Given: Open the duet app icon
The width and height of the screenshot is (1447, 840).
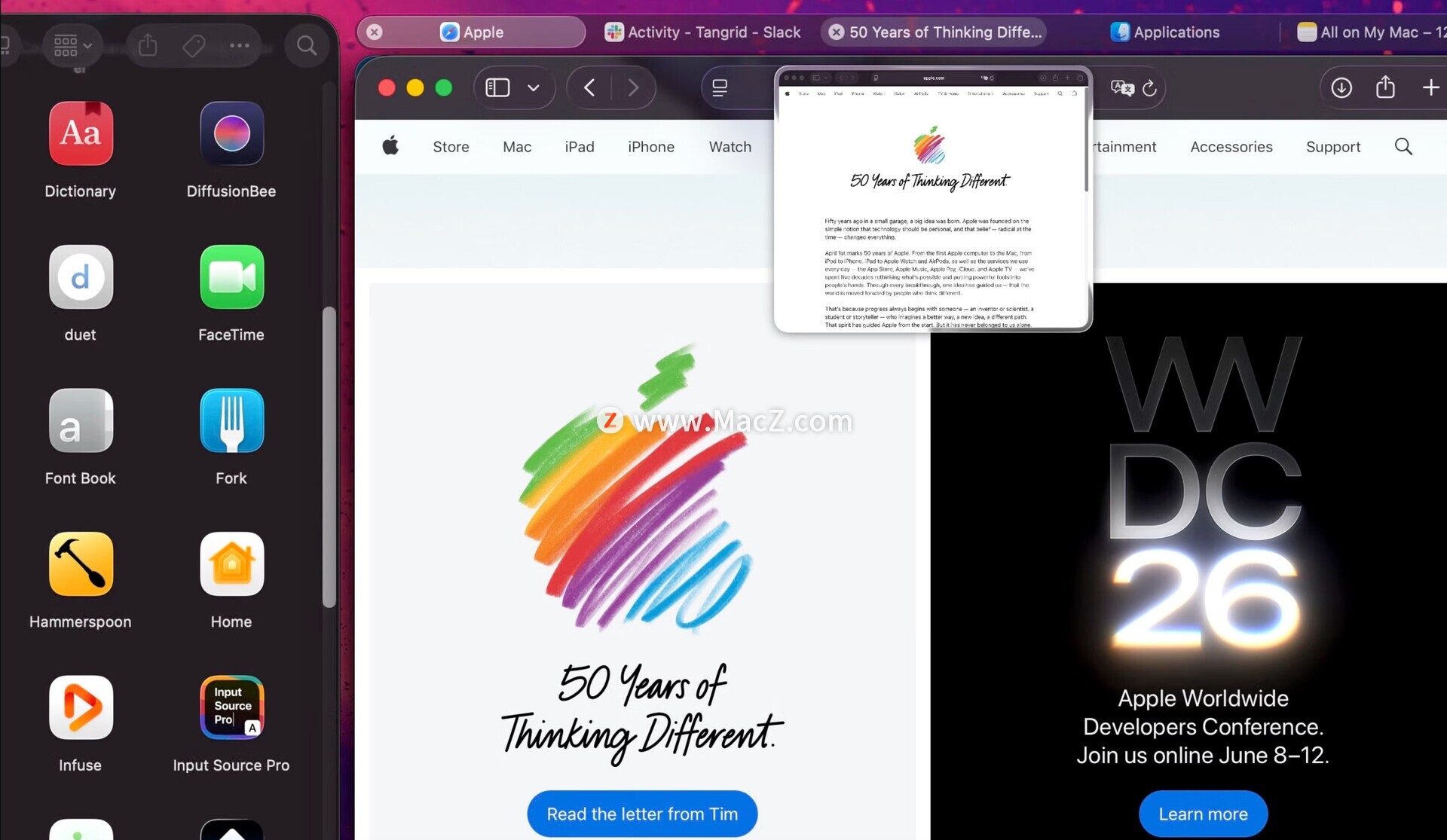Looking at the screenshot, I should click(x=81, y=276).
